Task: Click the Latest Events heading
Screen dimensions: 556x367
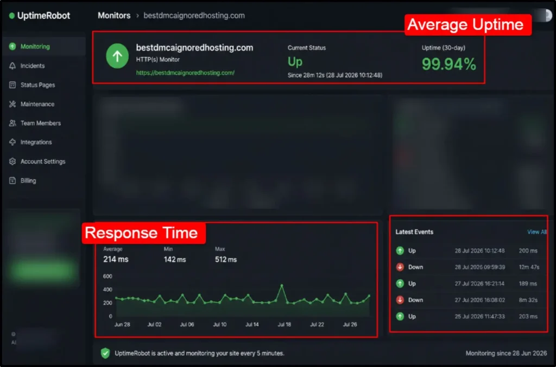Action: (414, 232)
